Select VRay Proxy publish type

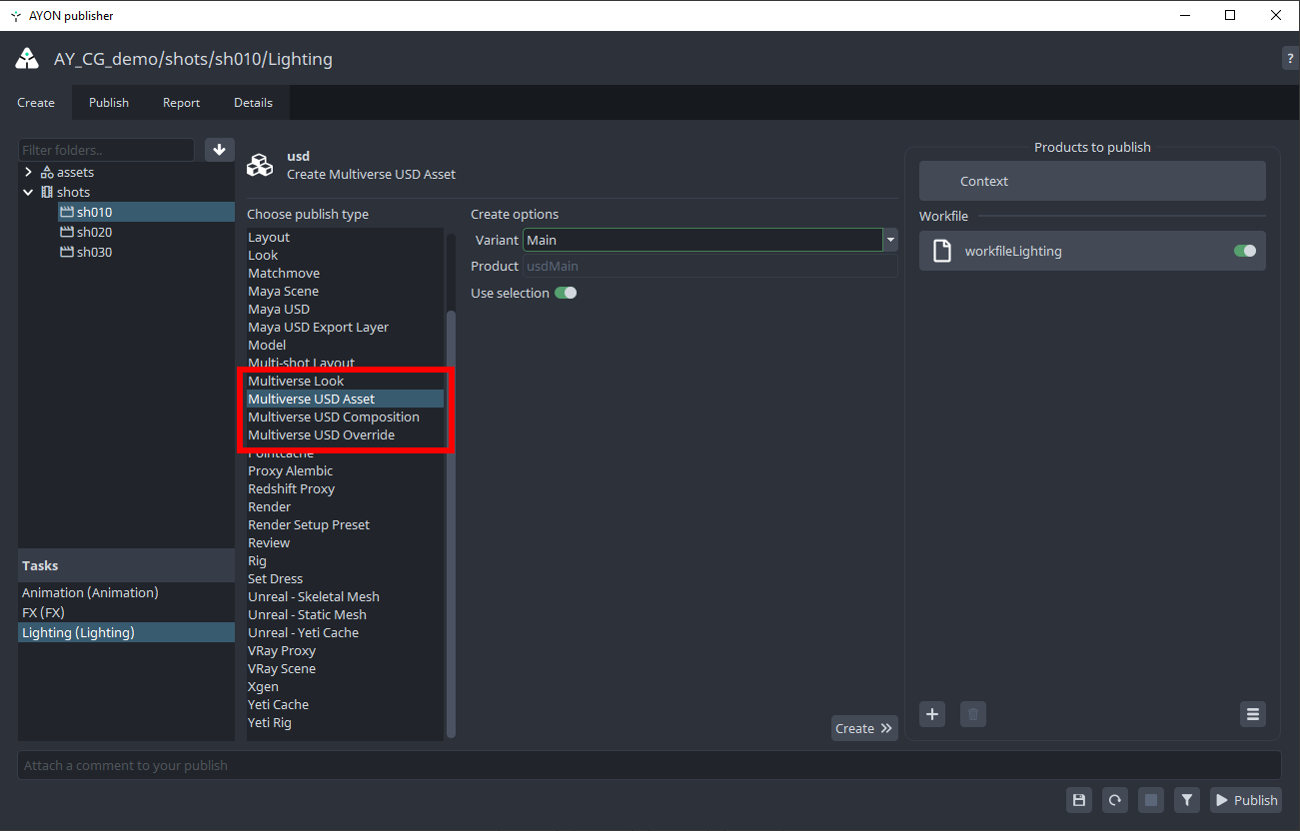[345, 650]
